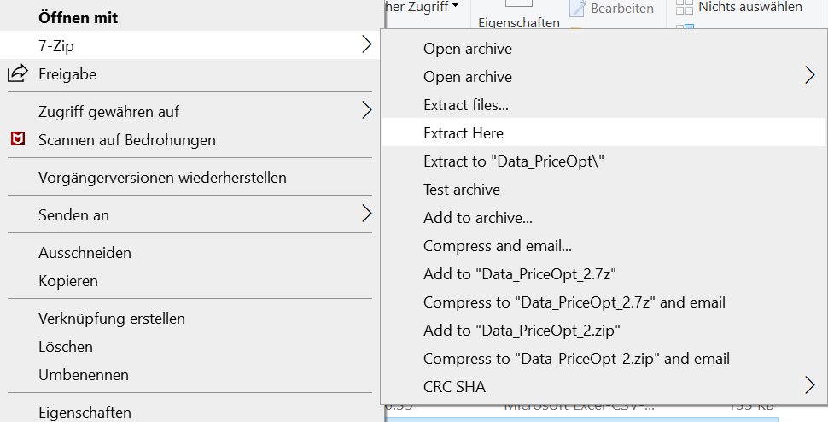Select Umbenennen to rename the file

(x=84, y=375)
